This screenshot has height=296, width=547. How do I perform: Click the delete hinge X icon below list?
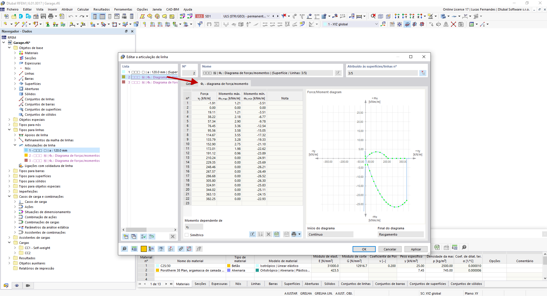(x=172, y=236)
